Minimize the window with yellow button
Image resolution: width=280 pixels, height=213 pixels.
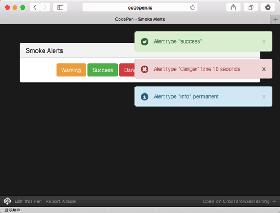click(x=15, y=7)
